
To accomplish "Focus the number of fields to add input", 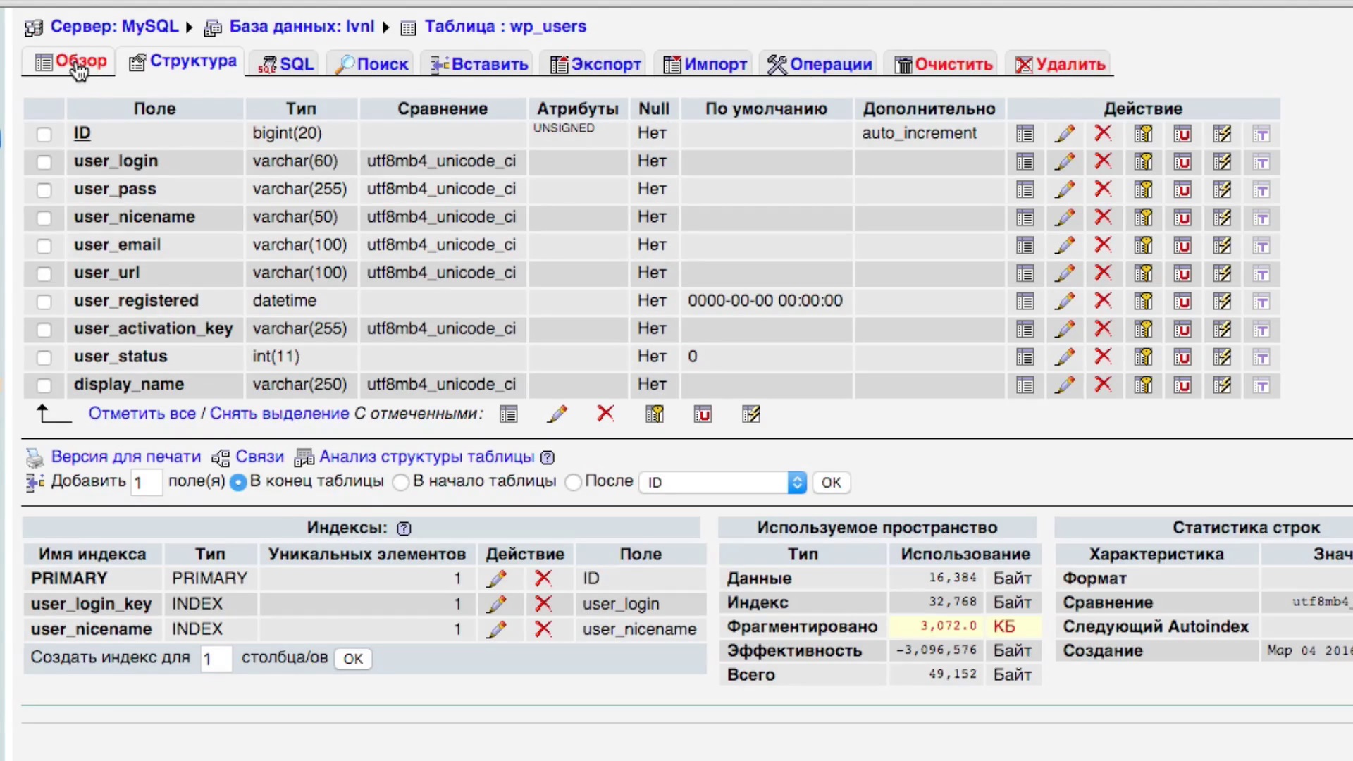I will coord(146,483).
